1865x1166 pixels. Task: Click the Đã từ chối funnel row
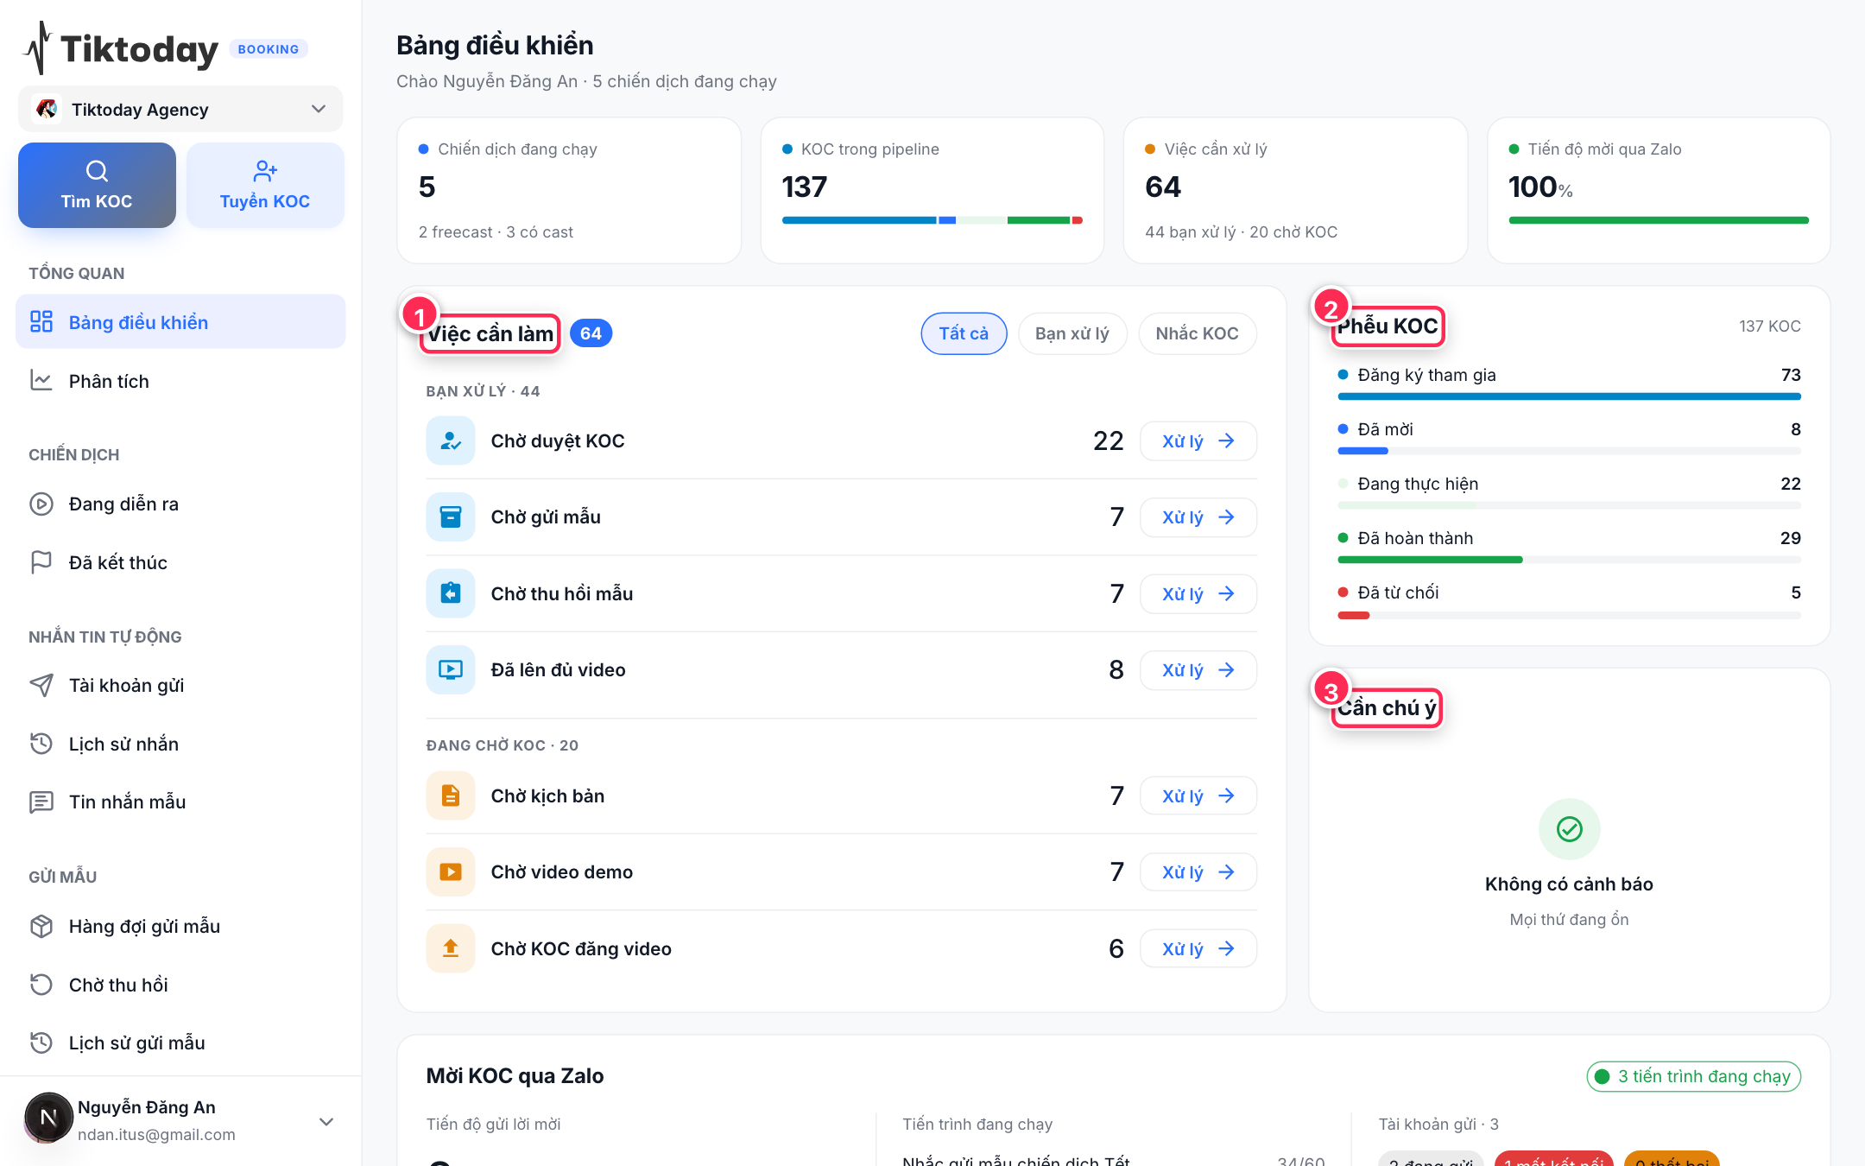(1569, 602)
